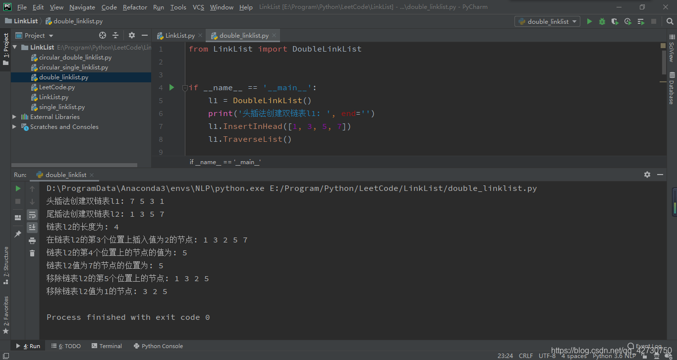
Task: Select circular_single_linklist.py in Project tree
Action: point(69,67)
